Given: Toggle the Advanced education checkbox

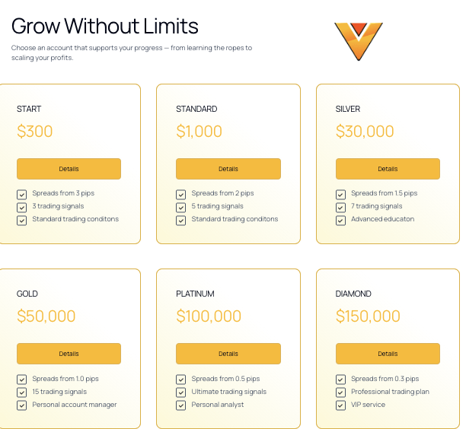Looking at the screenshot, I should [x=340, y=221].
